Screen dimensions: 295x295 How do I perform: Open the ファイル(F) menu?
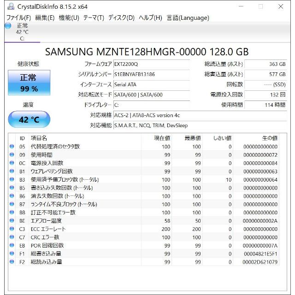pos(18,18)
